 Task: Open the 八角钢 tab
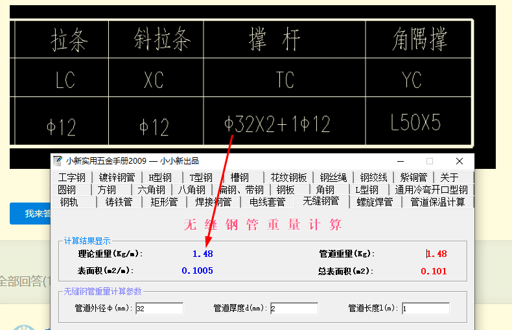click(192, 190)
